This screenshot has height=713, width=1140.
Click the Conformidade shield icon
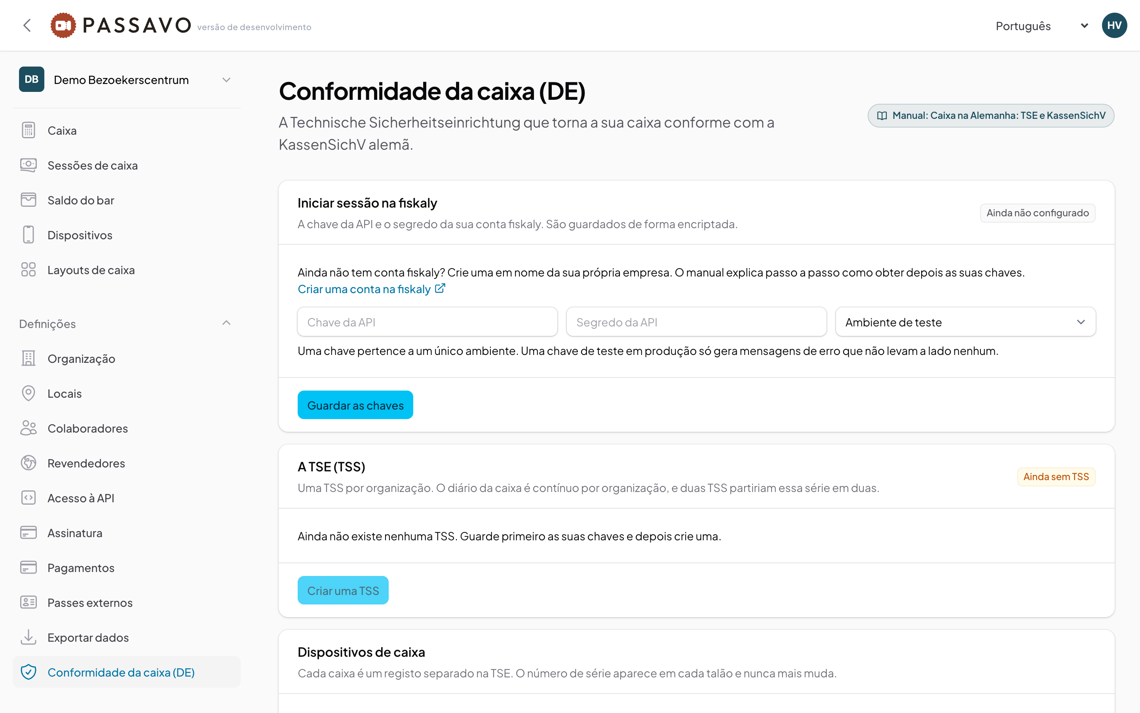[x=28, y=673]
